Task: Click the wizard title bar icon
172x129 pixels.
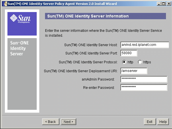Action: (5, 4)
